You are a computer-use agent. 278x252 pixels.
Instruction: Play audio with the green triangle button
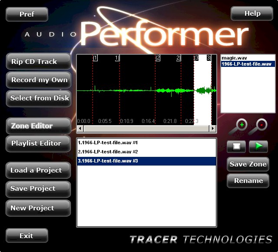[258, 146]
